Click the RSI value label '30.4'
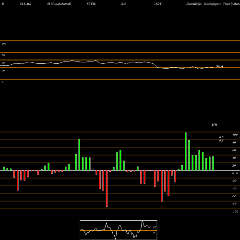This screenshot has width=240, height=240. [x=219, y=66]
